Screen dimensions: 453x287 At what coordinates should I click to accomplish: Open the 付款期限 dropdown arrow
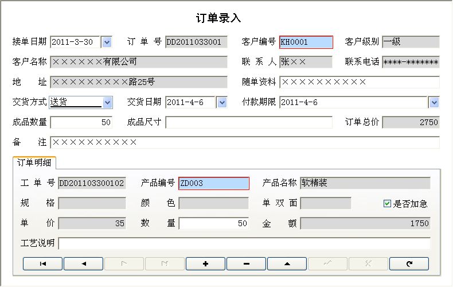(434, 102)
